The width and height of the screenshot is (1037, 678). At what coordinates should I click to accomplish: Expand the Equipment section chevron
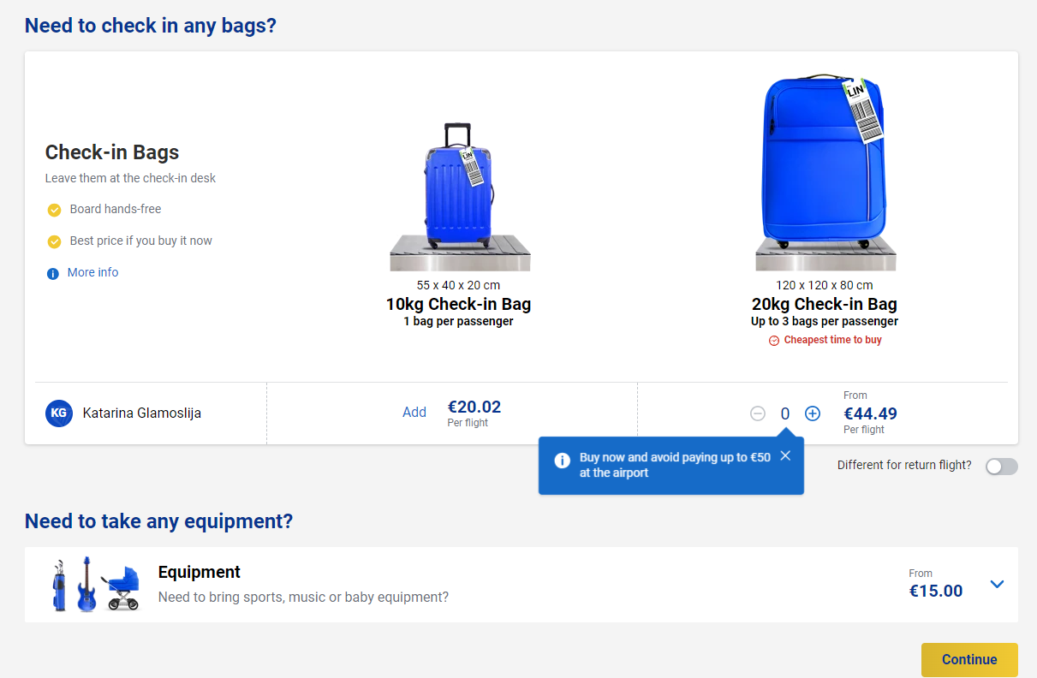[x=997, y=584]
